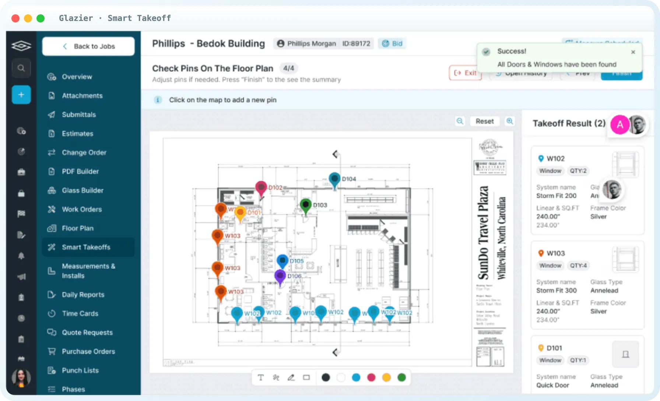
Task: Open the W102 takeoff result card
Action: (x=587, y=190)
